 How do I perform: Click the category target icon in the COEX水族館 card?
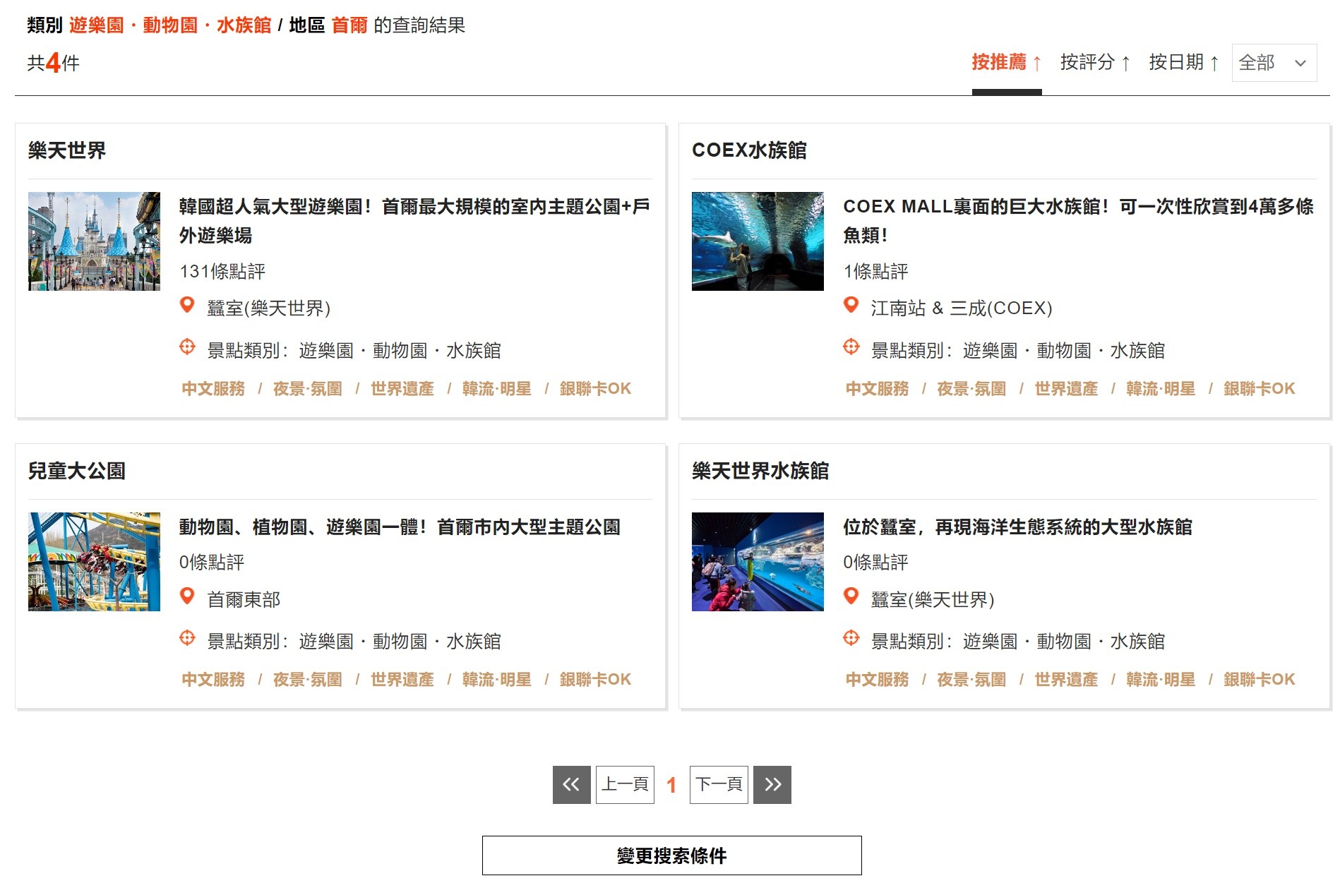pos(851,347)
